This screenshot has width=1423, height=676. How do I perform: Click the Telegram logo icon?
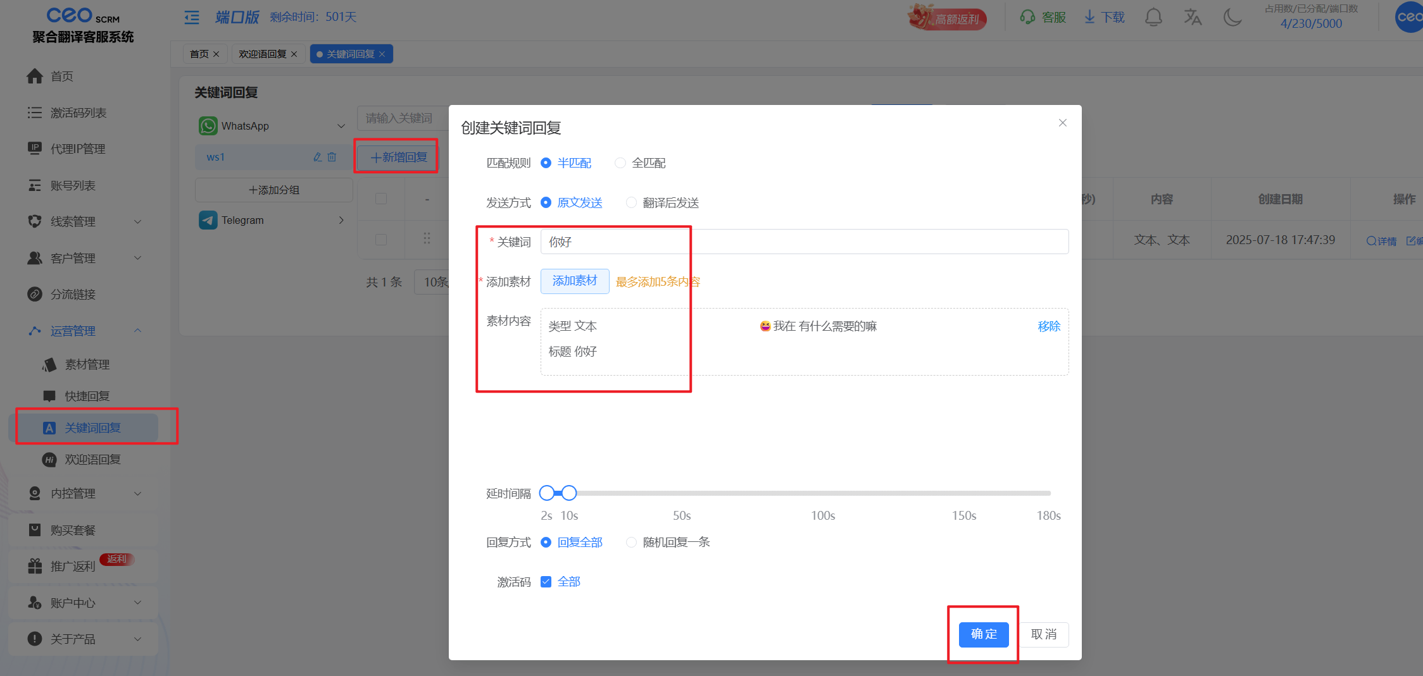click(208, 220)
